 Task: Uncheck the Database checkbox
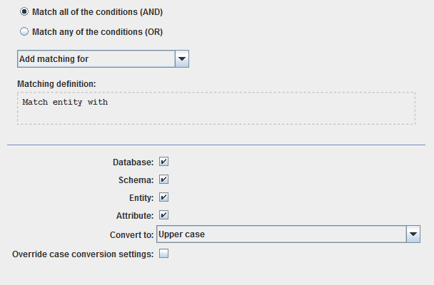(x=163, y=162)
